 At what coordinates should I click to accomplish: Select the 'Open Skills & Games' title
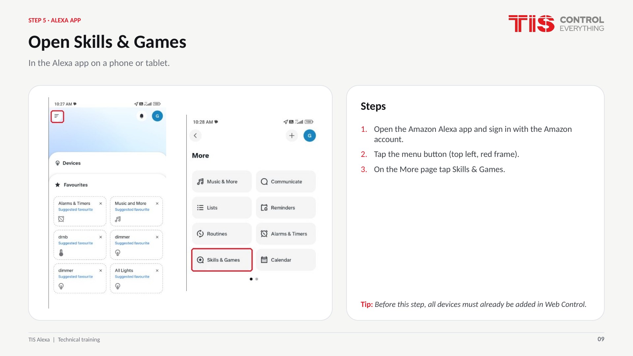107,42
